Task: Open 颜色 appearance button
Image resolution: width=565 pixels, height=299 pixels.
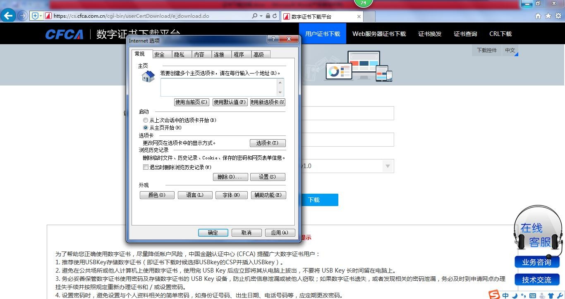Action: click(157, 195)
